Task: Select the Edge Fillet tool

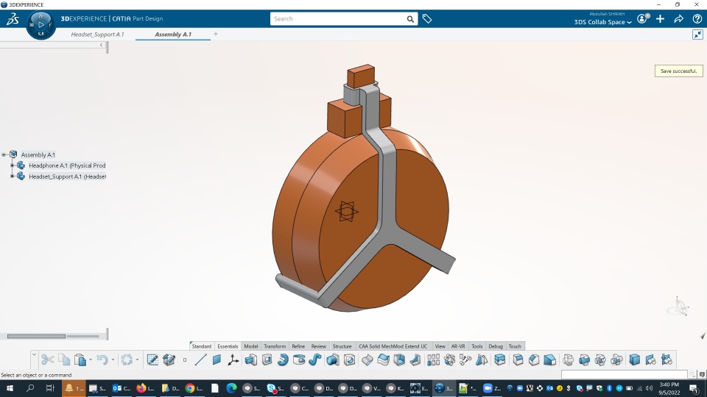Action: point(518,360)
